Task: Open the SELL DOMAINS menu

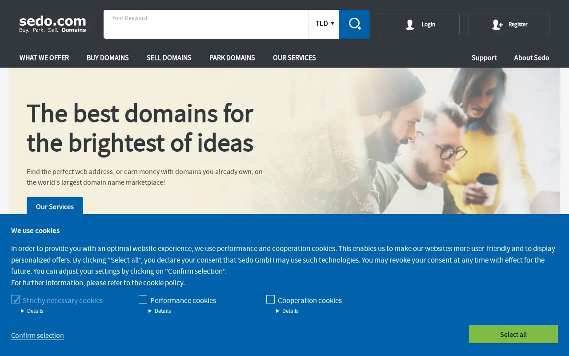Action: (x=169, y=58)
